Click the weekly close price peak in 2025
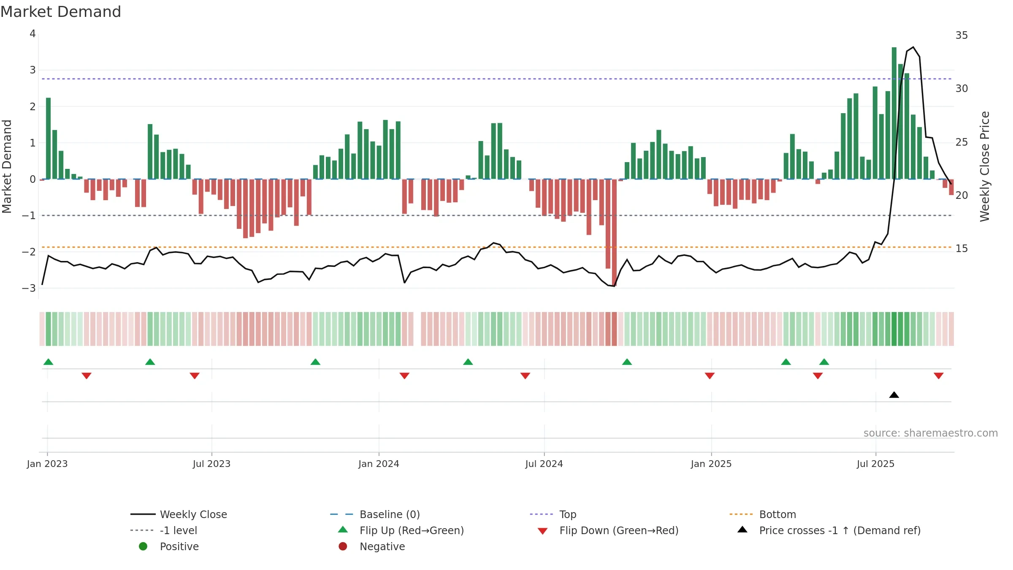This screenshot has height=570, width=1013. pyautogui.click(x=913, y=47)
